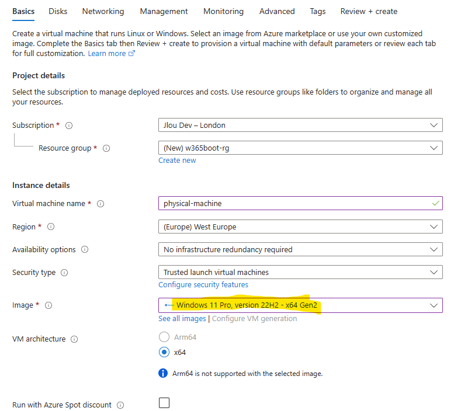This screenshot has width=454, height=411.
Task: Enable Run with Azure Spot discount checkbox
Action: tap(164, 403)
